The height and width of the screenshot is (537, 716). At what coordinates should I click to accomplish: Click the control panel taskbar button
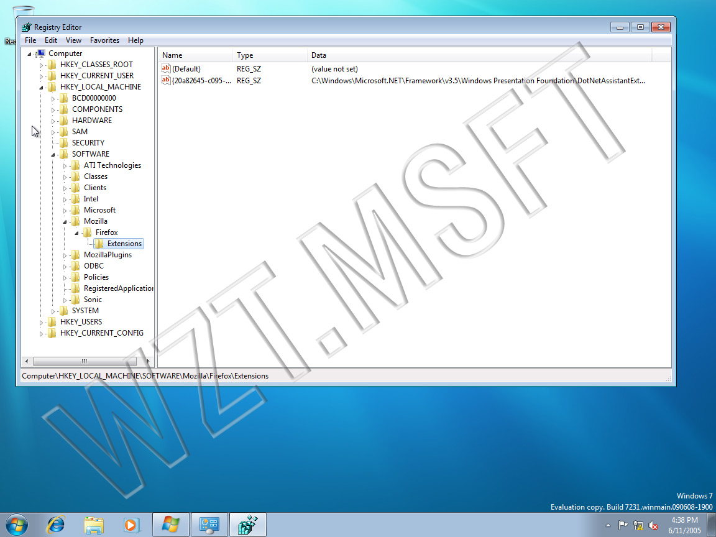pos(209,525)
